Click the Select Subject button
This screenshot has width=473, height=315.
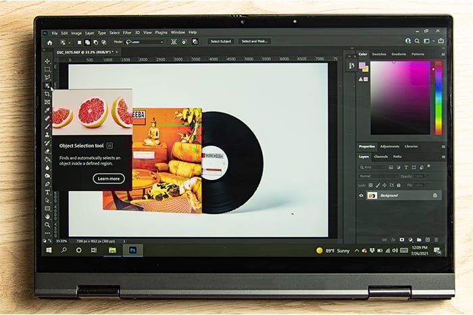221,41
